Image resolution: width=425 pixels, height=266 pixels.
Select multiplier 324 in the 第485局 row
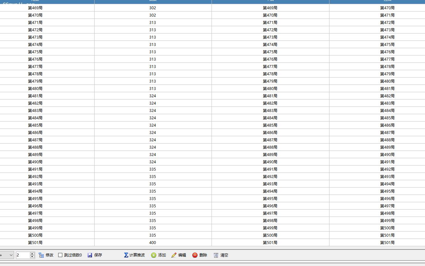(153, 125)
